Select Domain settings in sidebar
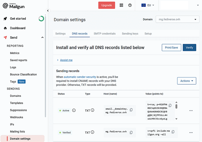 pyautogui.click(x=22, y=139)
